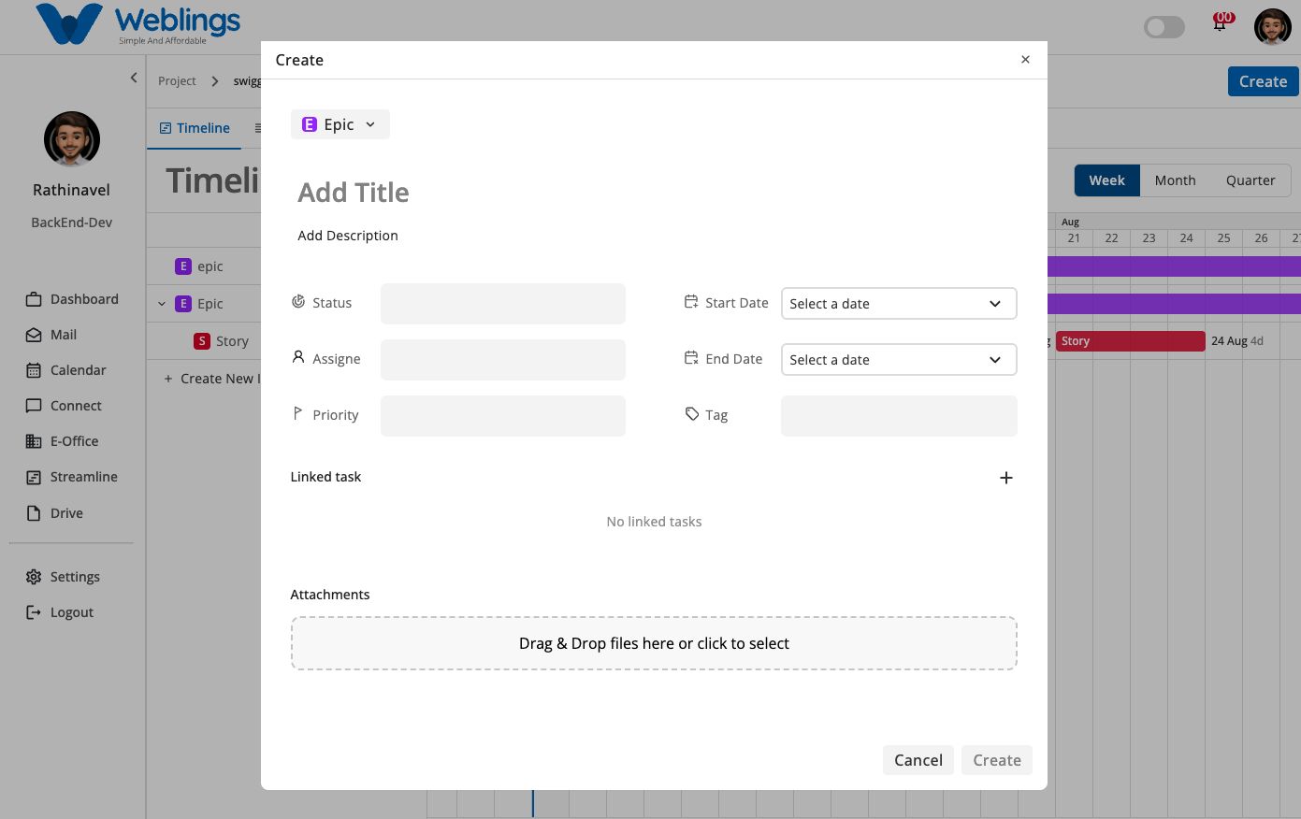Open the Assigne field
This screenshot has width=1301, height=819.
point(502,360)
